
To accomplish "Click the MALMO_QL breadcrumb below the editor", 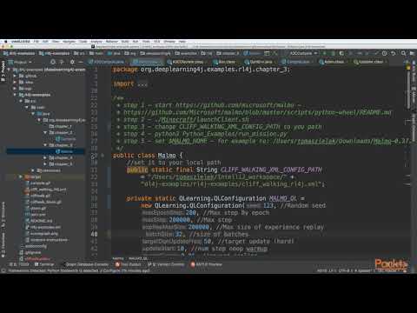I will pyautogui.click(x=138, y=258).
